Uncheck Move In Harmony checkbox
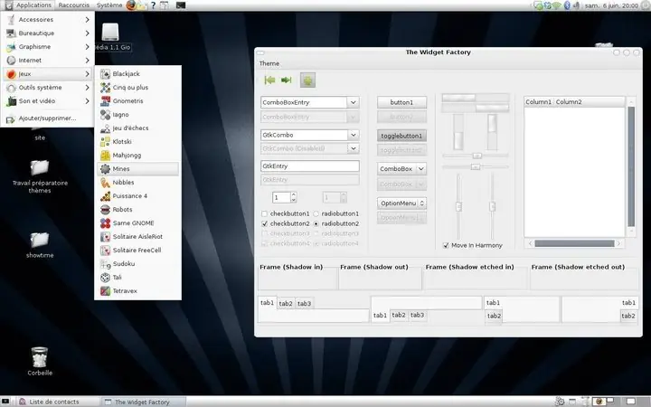This screenshot has width=651, height=407. coord(446,245)
